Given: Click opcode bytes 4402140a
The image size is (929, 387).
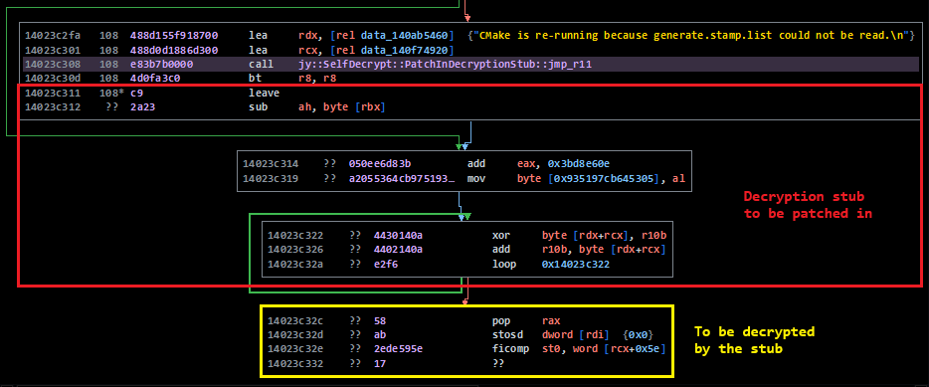Looking at the screenshot, I should pos(398,250).
